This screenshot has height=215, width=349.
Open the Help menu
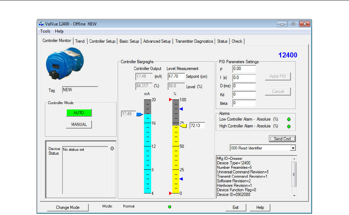[59, 31]
